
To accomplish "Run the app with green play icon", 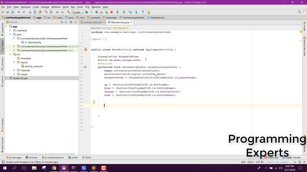I will pyautogui.click(x=87, y=12).
